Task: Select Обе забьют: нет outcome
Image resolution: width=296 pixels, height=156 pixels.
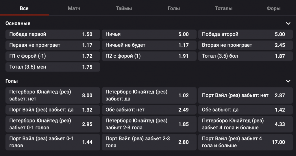Action: [149, 110]
